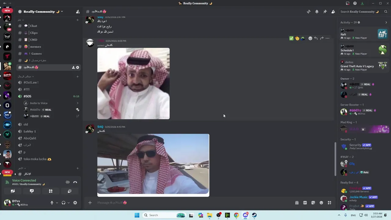This screenshot has height=220, width=391.
Task: Open Activity settings gear in member list
Action: pyautogui.click(x=359, y=22)
